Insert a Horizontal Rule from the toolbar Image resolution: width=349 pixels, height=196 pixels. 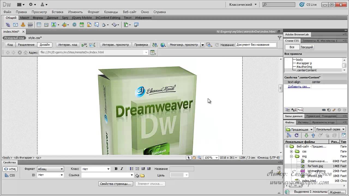pyautogui.click(x=30, y=25)
